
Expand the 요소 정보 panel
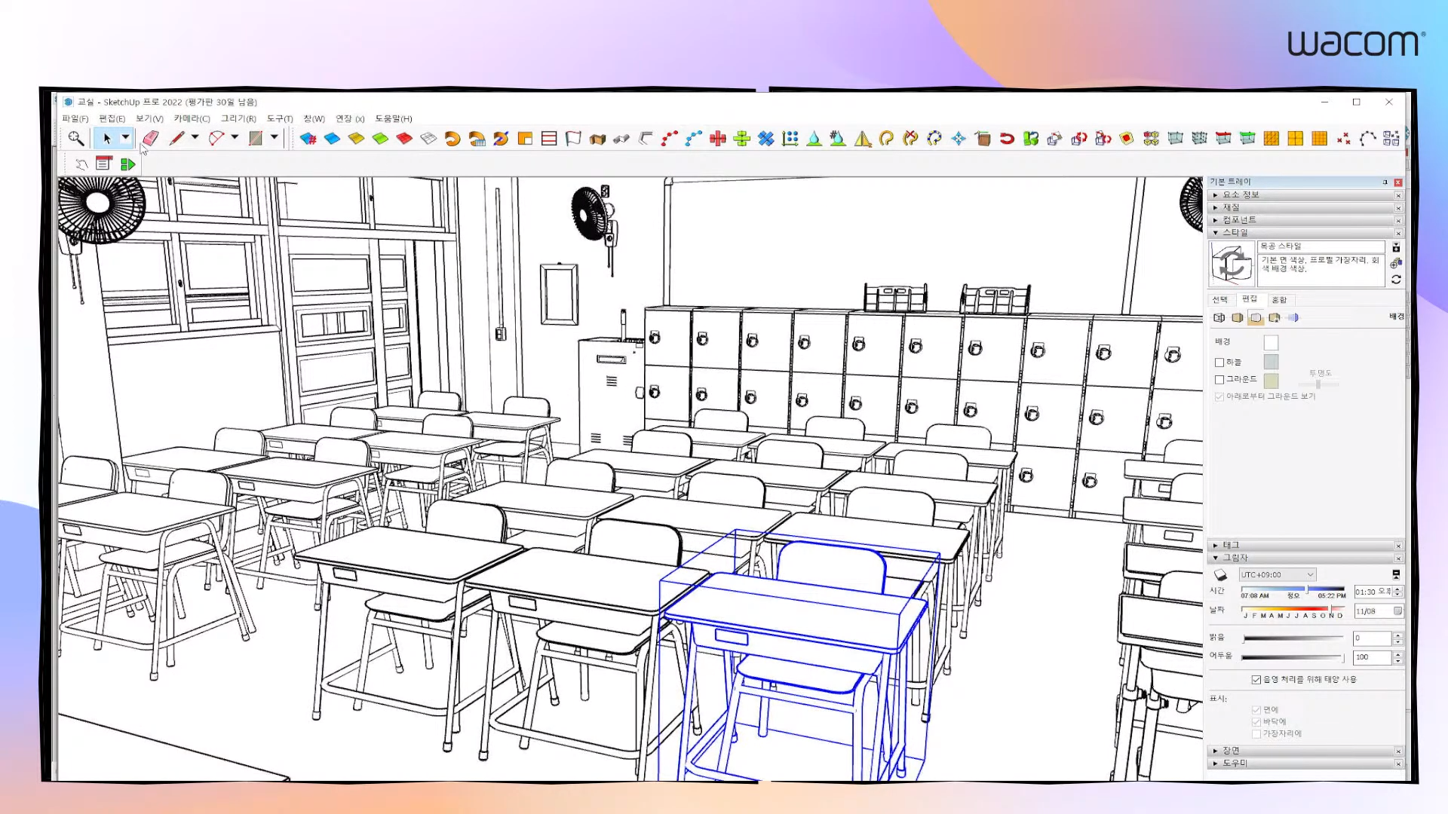click(1241, 195)
